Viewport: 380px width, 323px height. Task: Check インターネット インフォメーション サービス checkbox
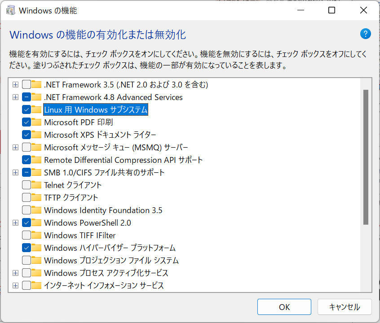26,285
